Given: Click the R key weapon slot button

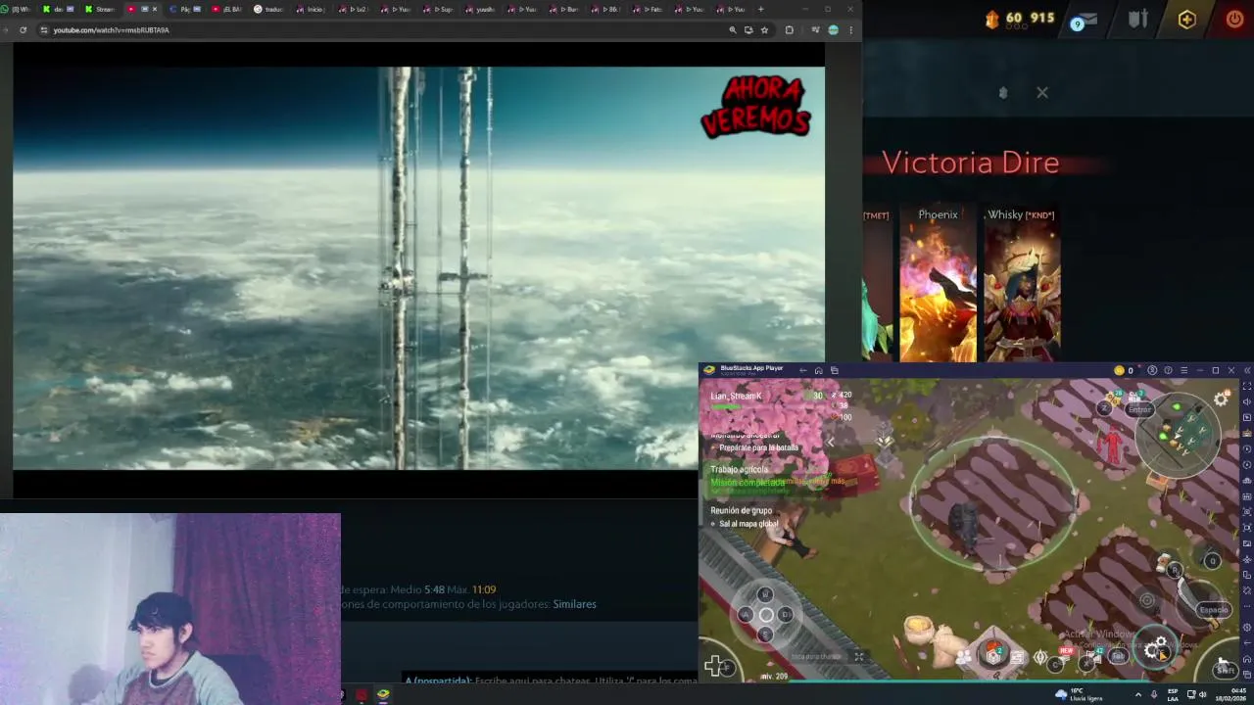Looking at the screenshot, I should pos(1175,570).
